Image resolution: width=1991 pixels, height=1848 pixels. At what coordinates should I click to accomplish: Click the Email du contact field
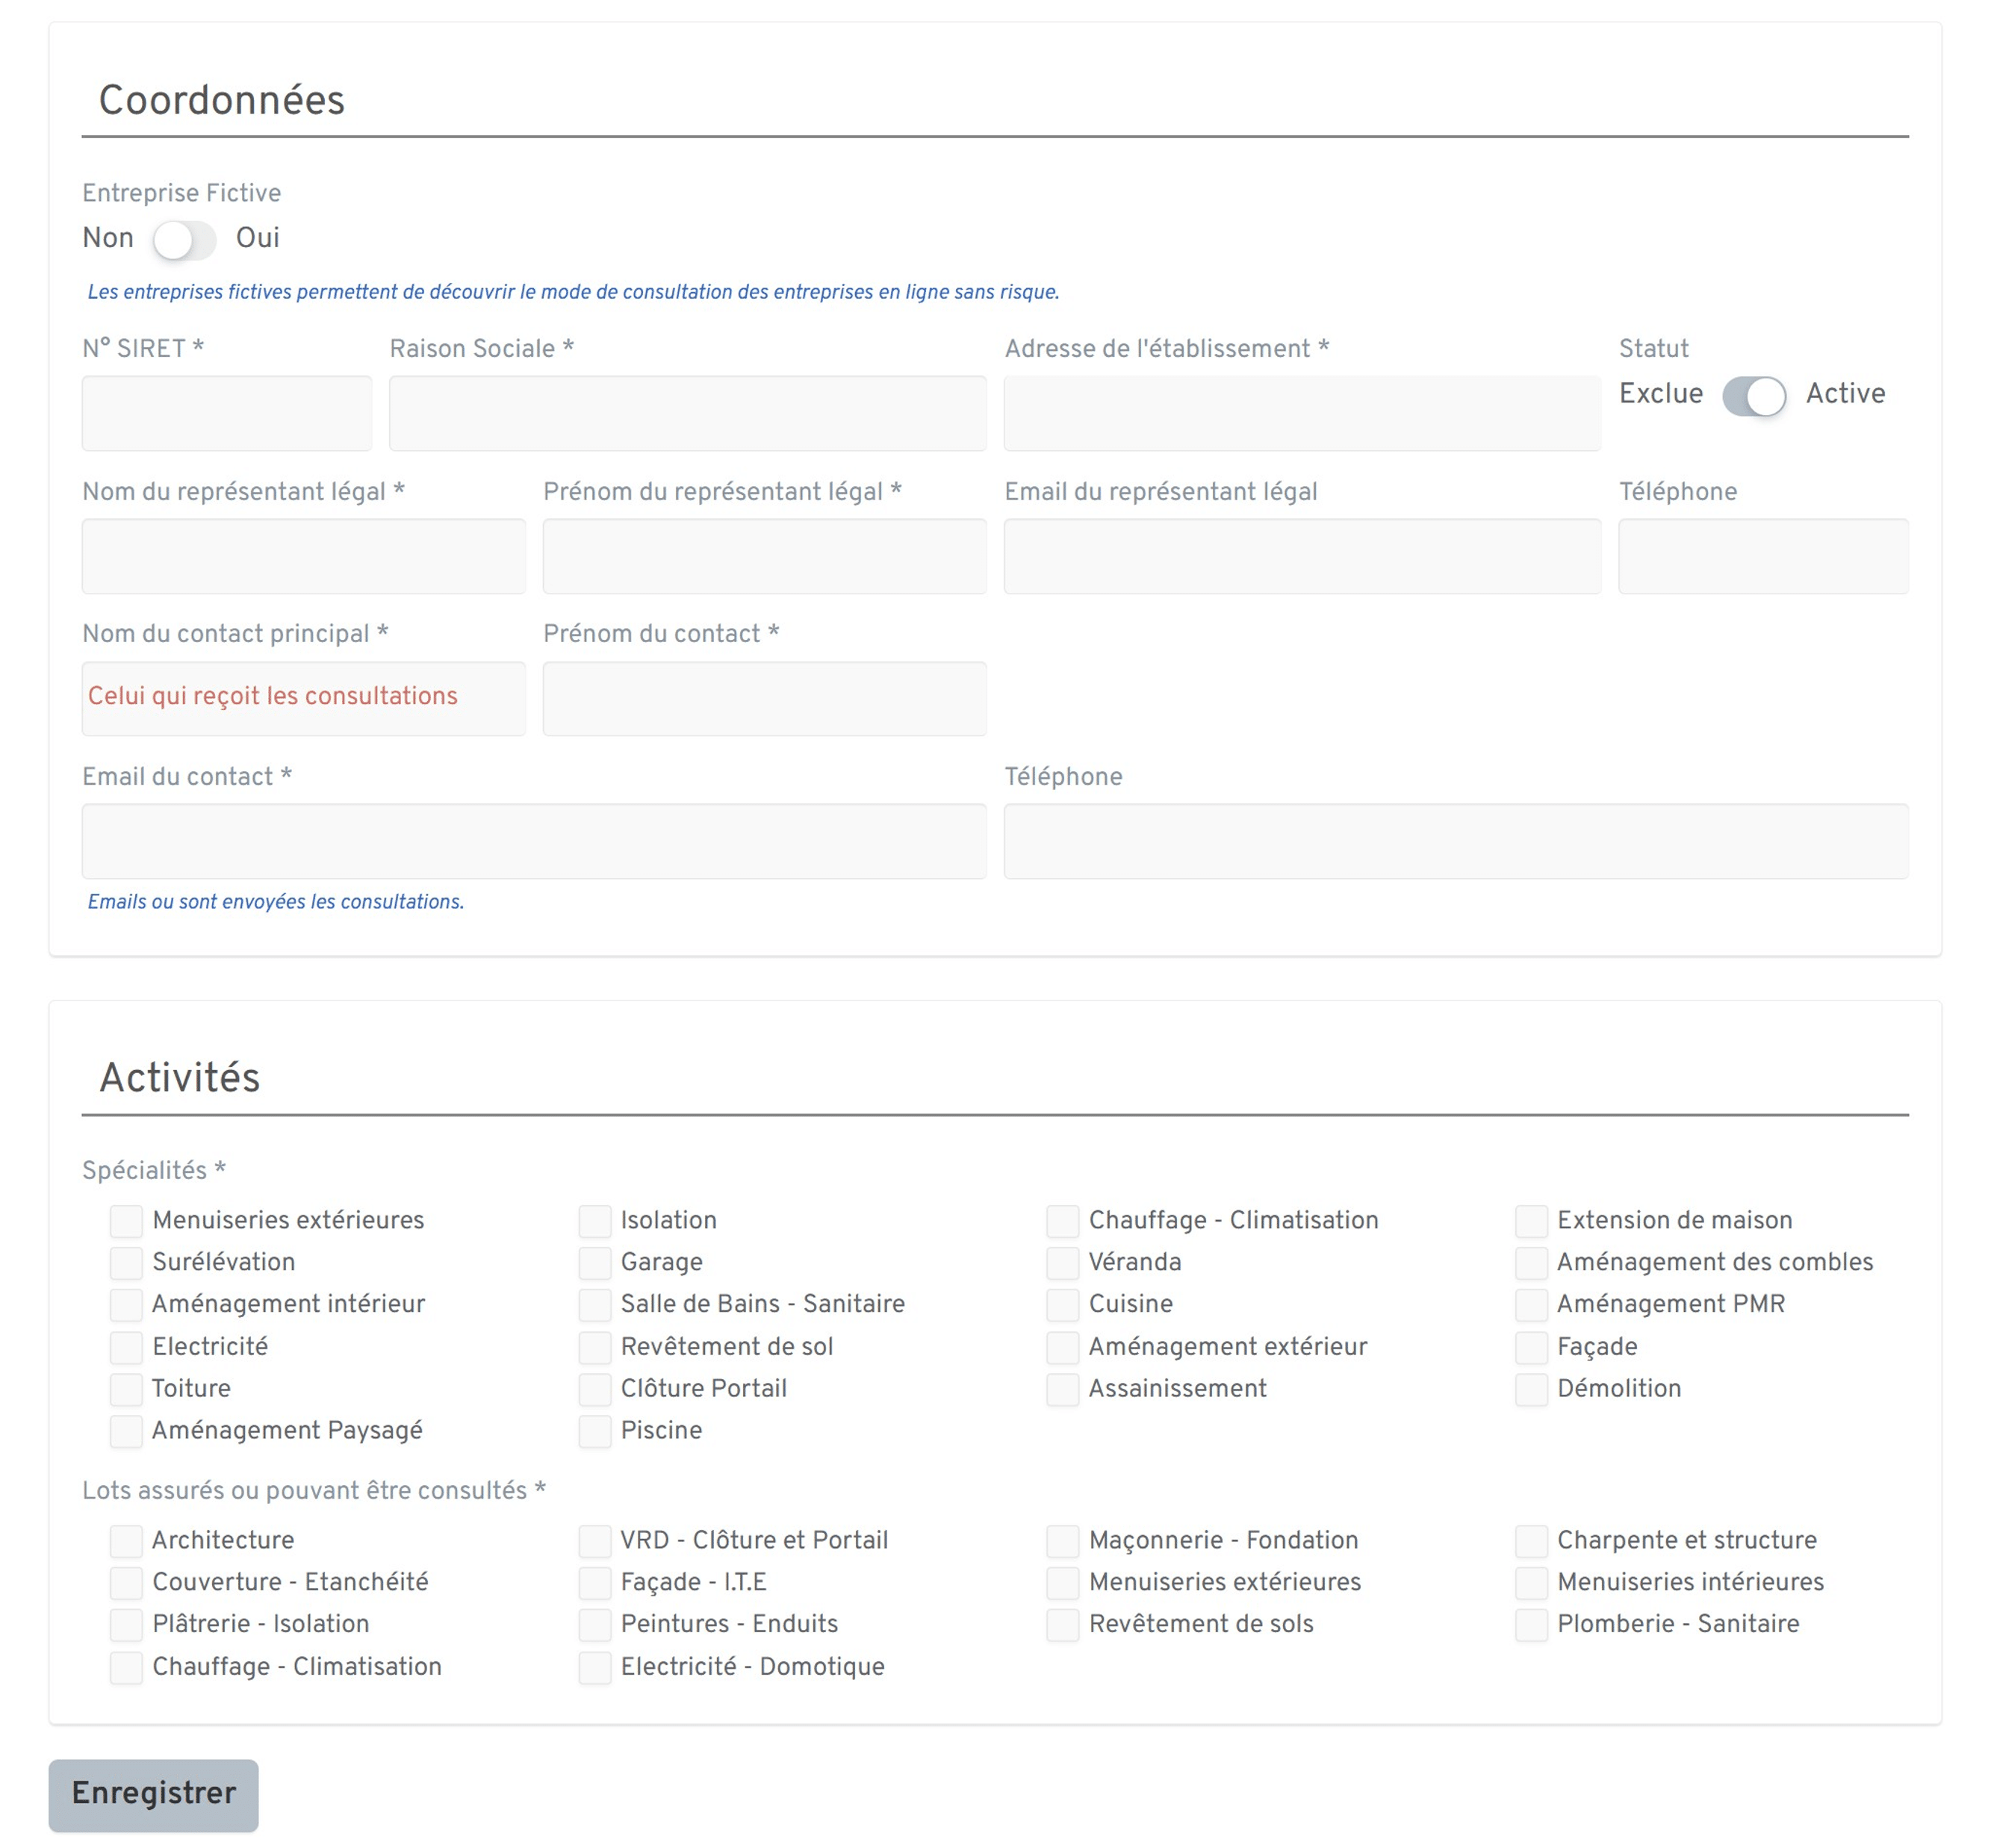click(534, 841)
